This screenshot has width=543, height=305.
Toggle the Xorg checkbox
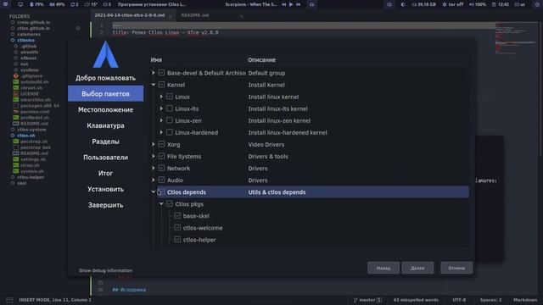[x=161, y=144]
